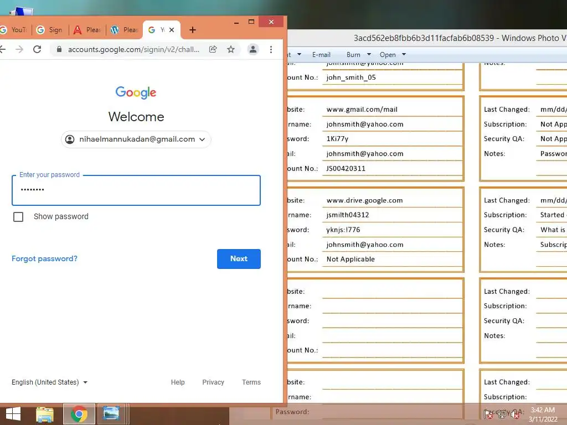Click the Photo Viewer taskbar icon
Viewport: 567px width, 425px height.
[x=111, y=414]
